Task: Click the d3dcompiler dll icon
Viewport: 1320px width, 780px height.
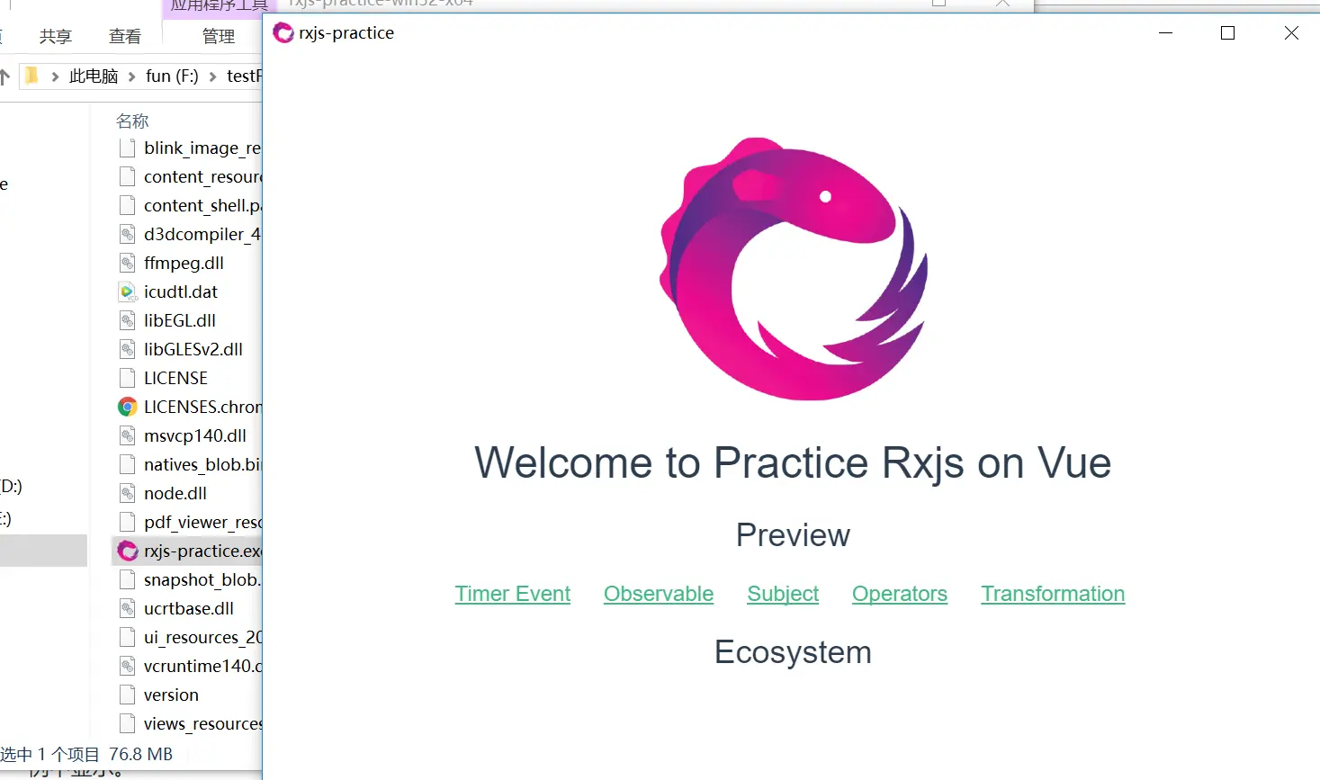Action: (128, 234)
